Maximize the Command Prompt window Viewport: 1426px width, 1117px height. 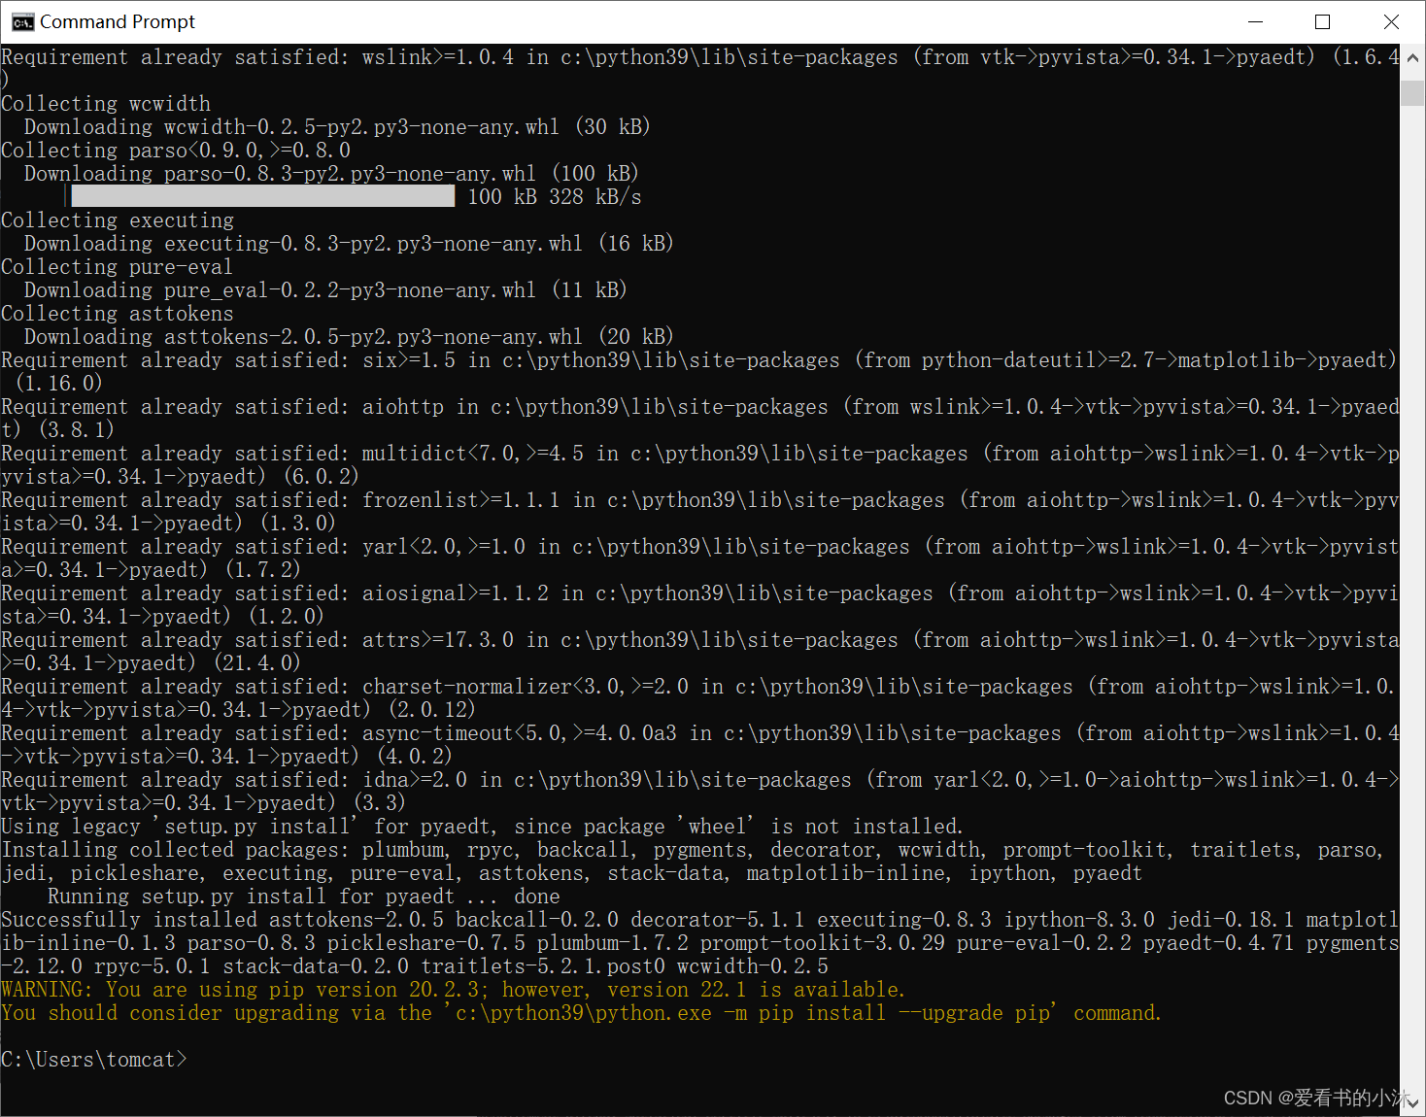[1322, 21]
